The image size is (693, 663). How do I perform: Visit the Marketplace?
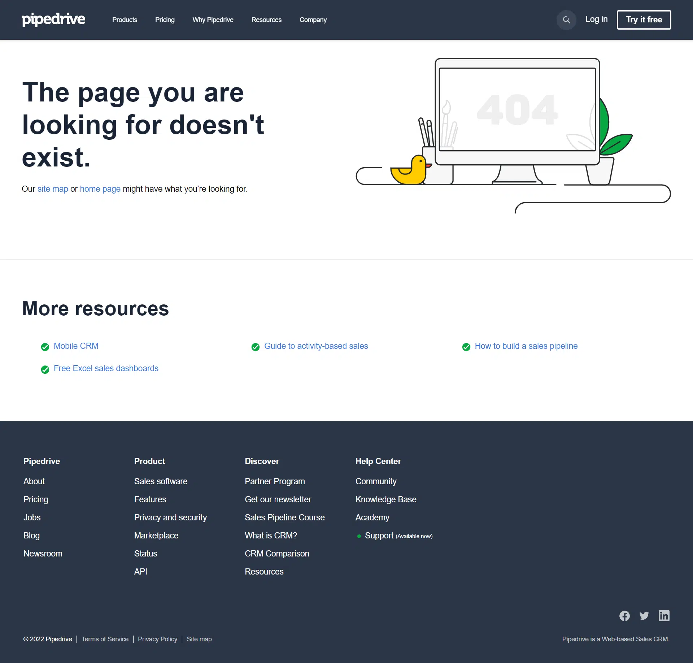tap(156, 536)
